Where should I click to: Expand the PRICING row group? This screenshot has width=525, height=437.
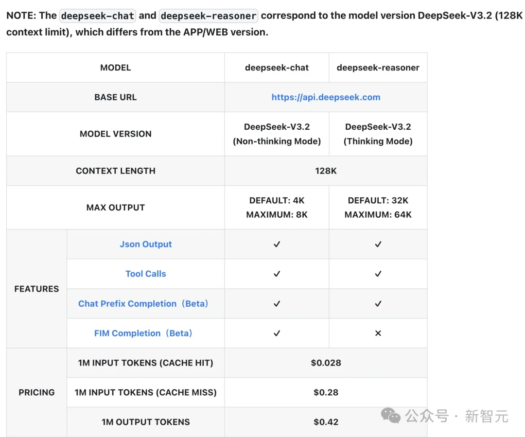36,392
